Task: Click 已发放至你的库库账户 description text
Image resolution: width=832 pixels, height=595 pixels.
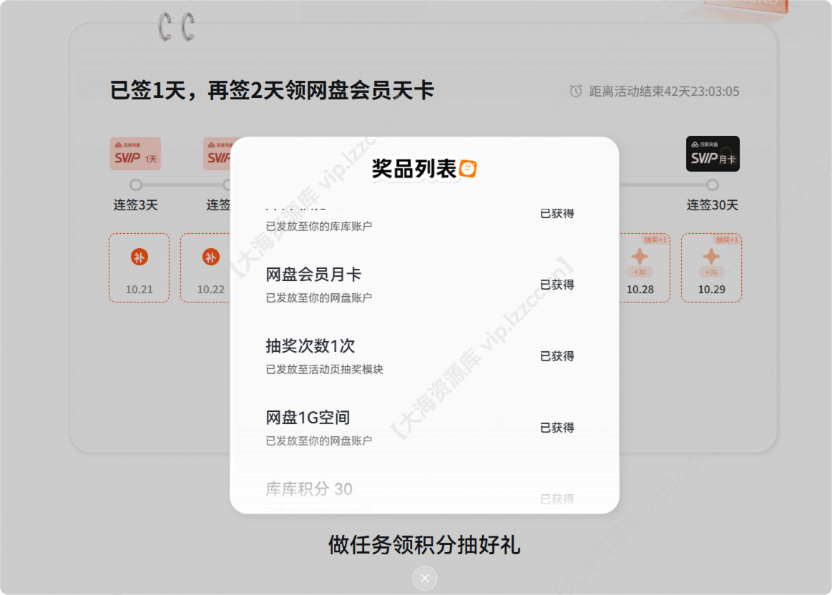Action: 318,227
